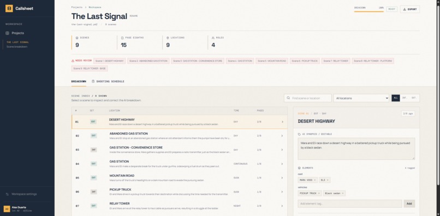Click the Workspace breadcrumb
Screen dimensions: 440x216
[x=95, y=7]
